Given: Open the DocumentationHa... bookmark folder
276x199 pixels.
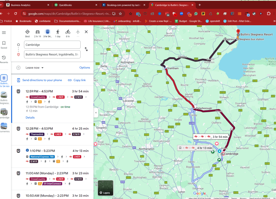Looking at the screenshot, I should pyautogui.click(x=68, y=21).
